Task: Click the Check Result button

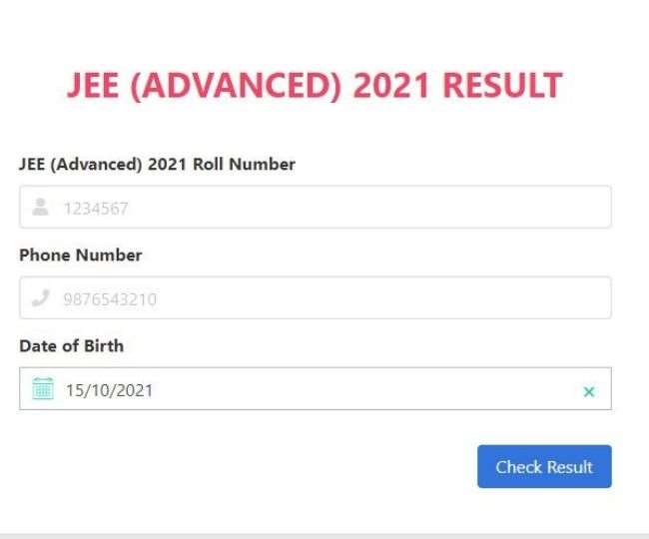Action: click(544, 466)
